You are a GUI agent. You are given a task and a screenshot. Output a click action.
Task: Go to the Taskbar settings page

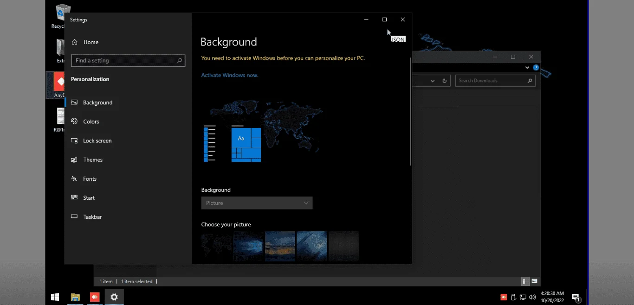pyautogui.click(x=92, y=216)
